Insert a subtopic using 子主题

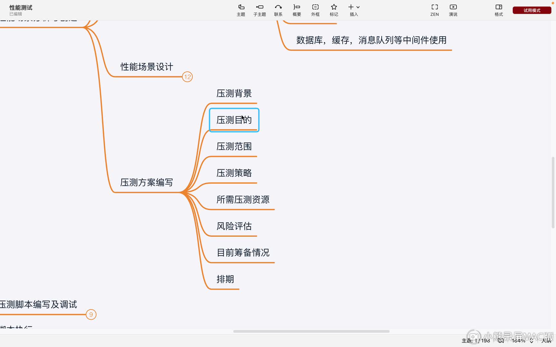tap(259, 10)
